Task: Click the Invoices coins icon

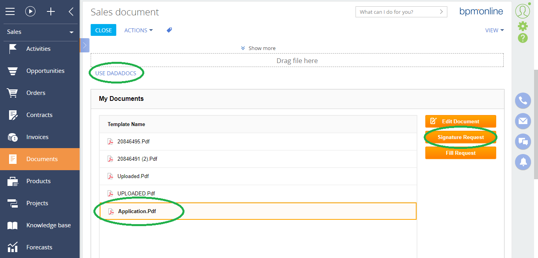Action: [x=13, y=137]
